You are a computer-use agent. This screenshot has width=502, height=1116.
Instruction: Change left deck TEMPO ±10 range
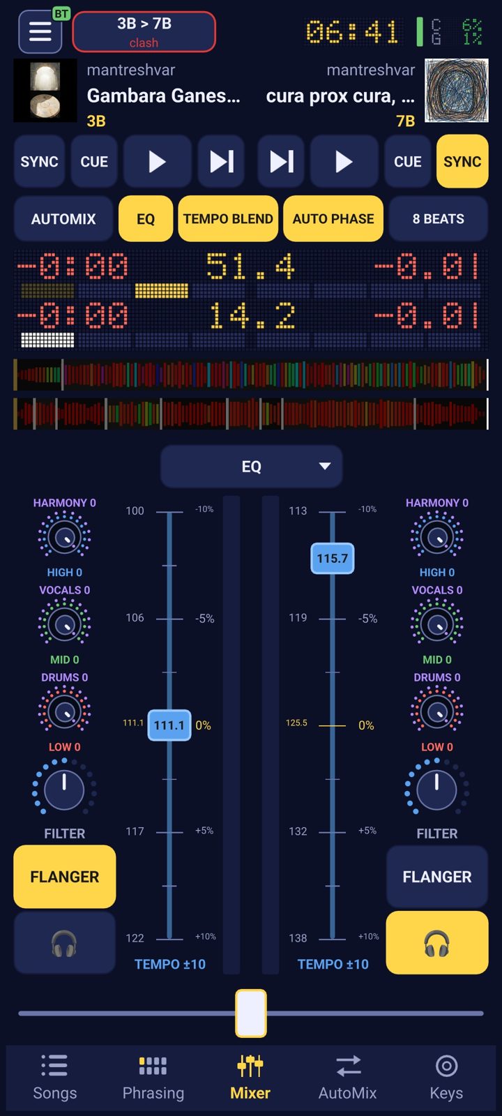click(x=170, y=964)
